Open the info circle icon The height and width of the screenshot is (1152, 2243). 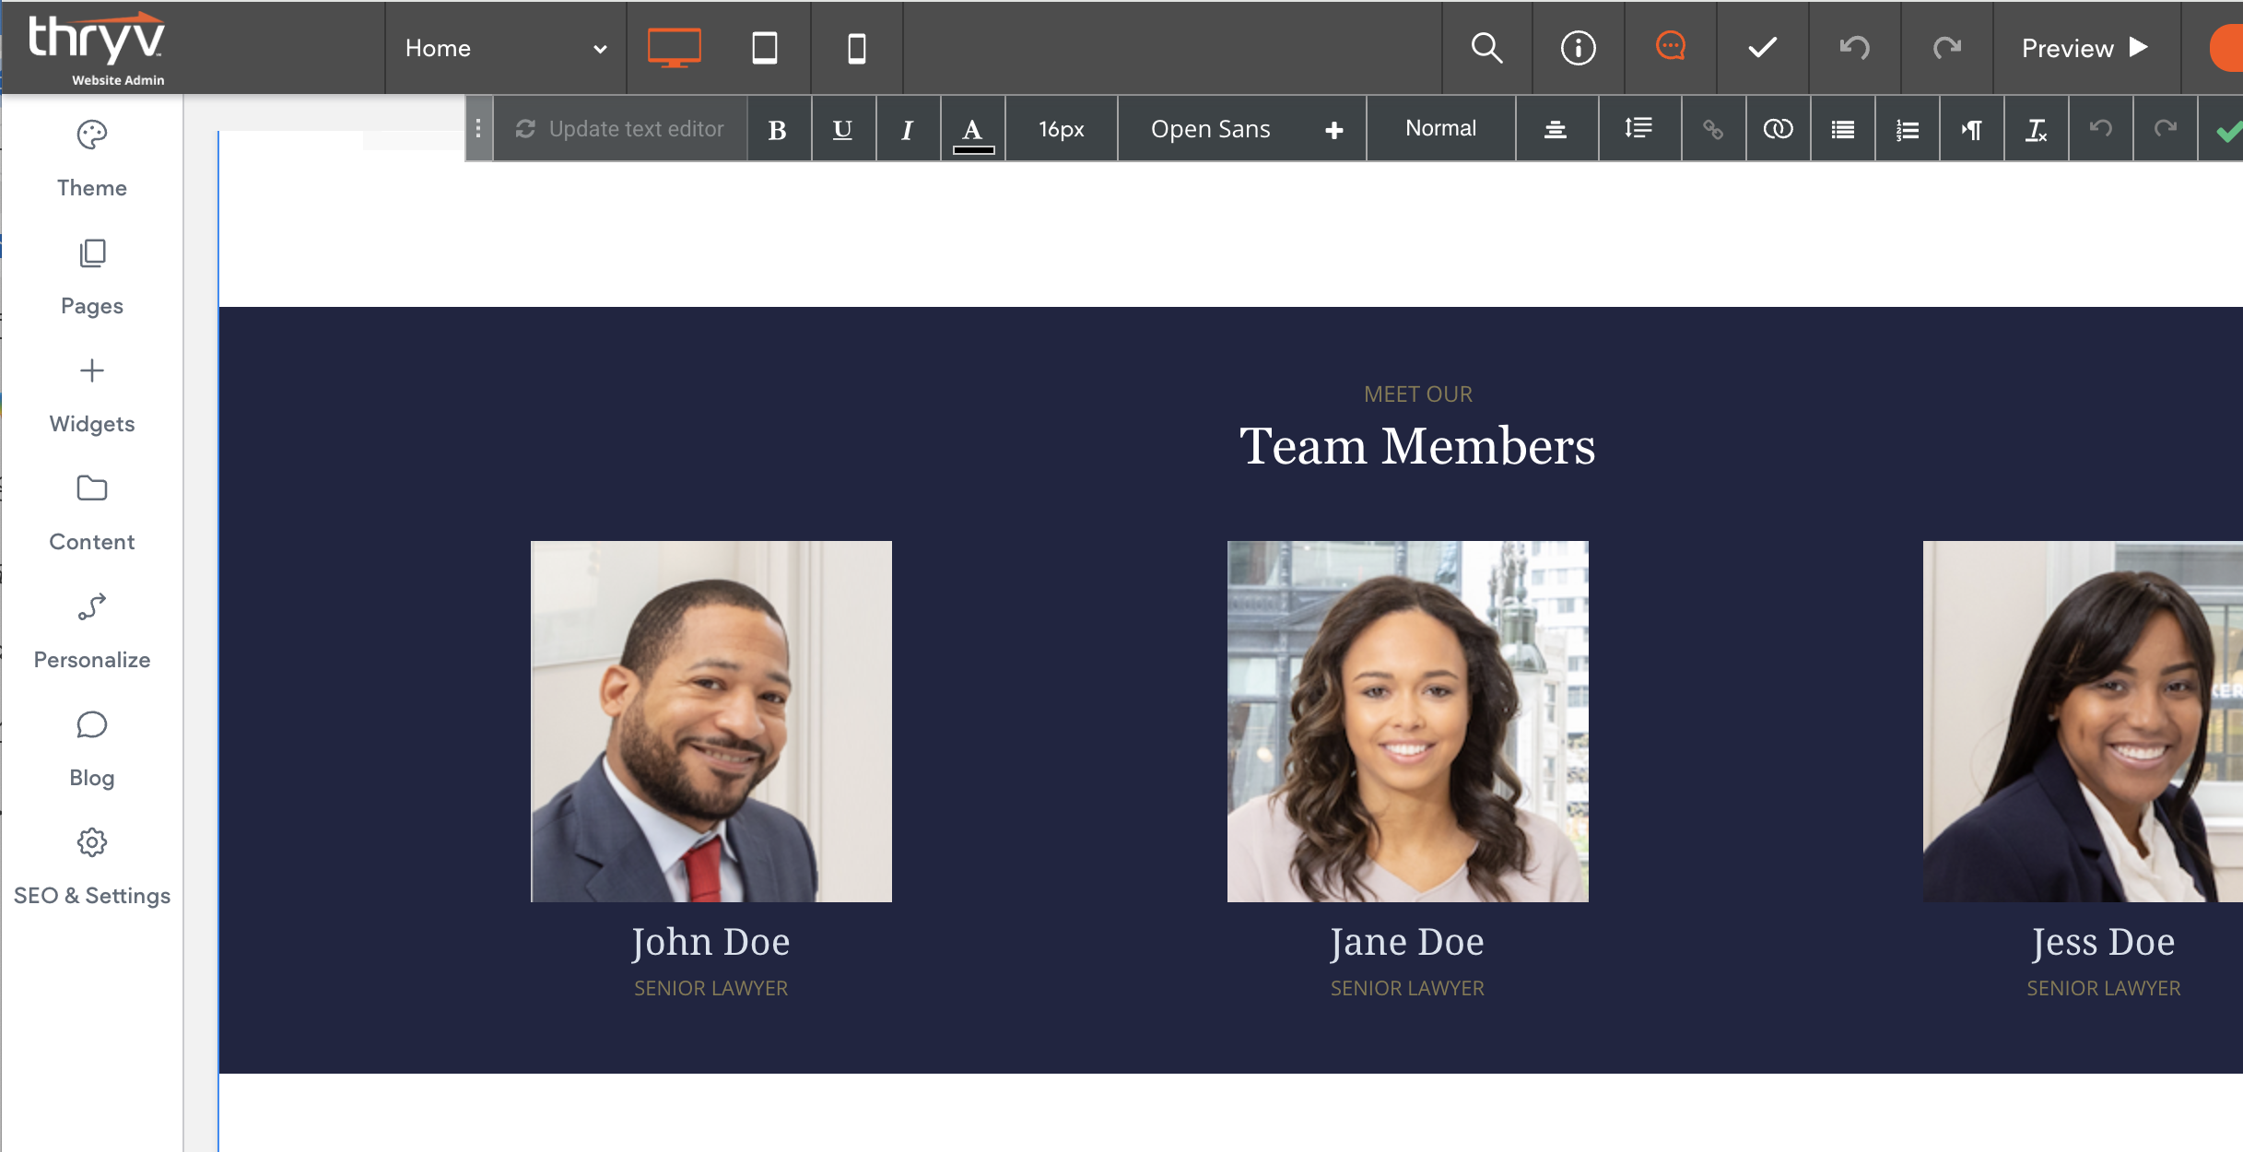point(1578,48)
